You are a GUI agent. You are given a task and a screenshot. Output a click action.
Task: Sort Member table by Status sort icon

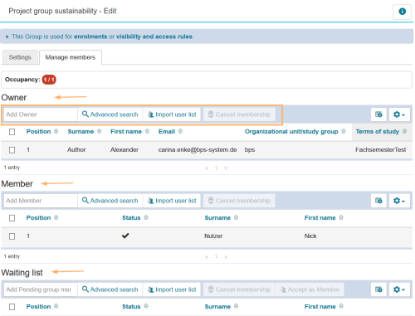click(x=146, y=217)
